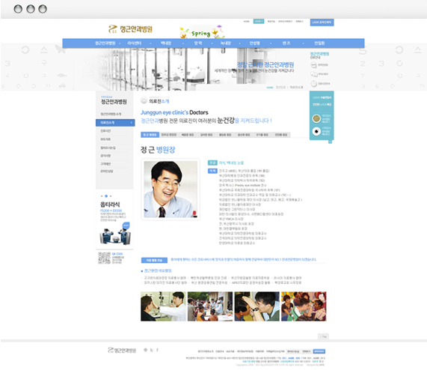Click the QR code image in sidebar
The height and width of the screenshot is (370, 427).
pos(104,258)
